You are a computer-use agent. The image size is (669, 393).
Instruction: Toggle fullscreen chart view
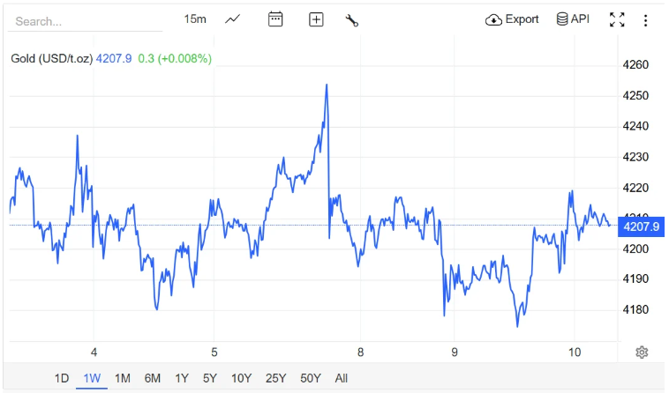point(617,19)
